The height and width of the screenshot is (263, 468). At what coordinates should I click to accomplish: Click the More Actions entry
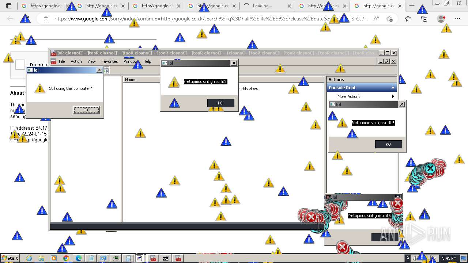[x=349, y=96]
